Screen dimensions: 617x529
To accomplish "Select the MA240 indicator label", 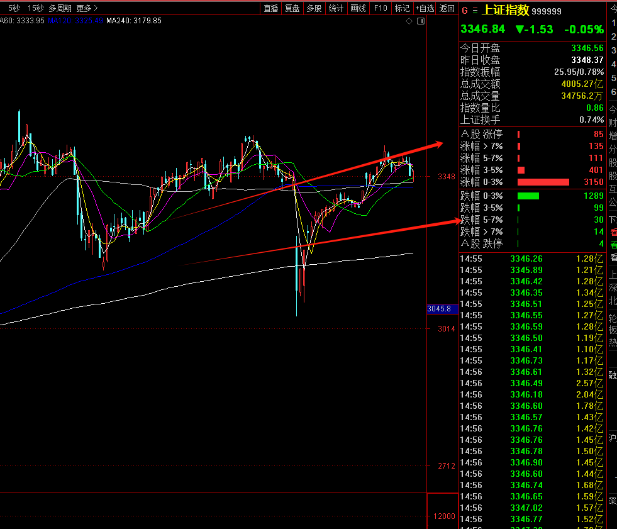I will point(134,21).
